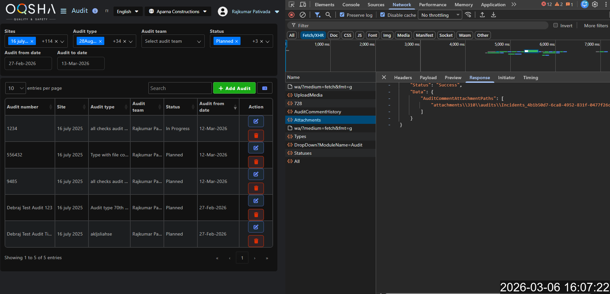Toggle device toolbar icon in DevTools

(x=303, y=4)
